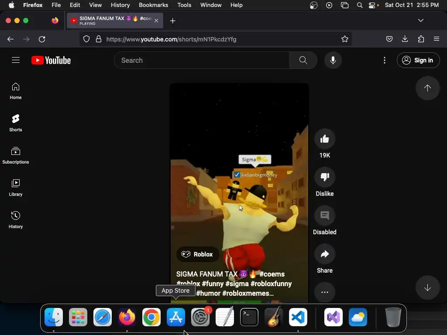This screenshot has width=447, height=335.
Task: Open Visual Studio Code from the Dock
Action: [x=298, y=317]
